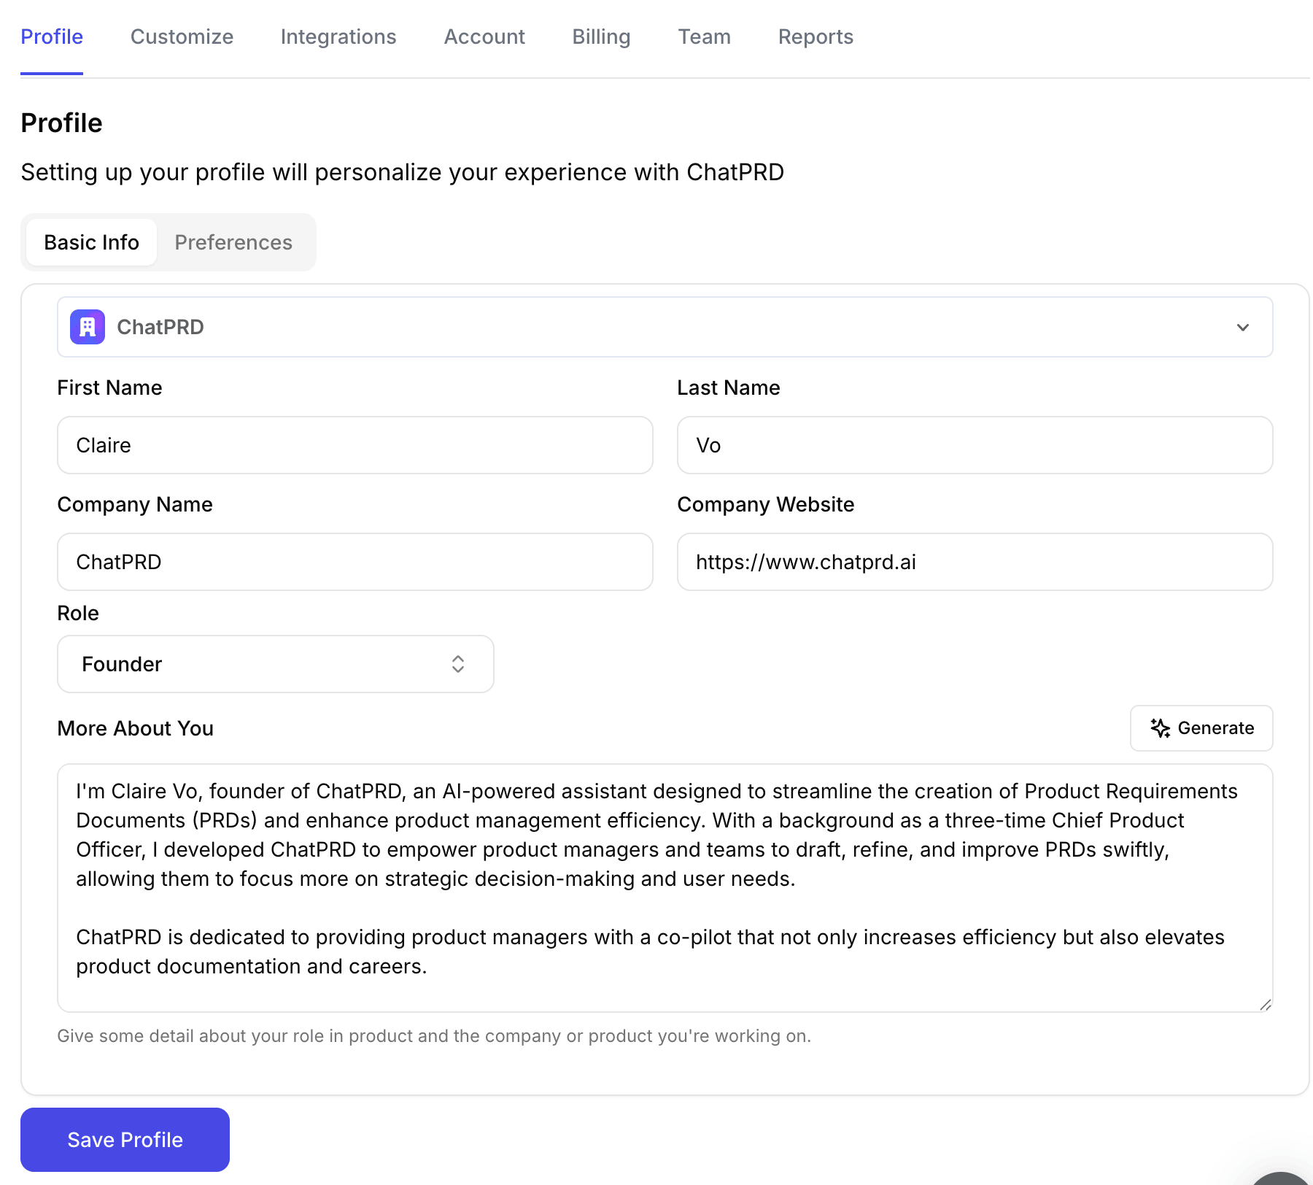
Task: View the Reports tab
Action: (x=816, y=36)
